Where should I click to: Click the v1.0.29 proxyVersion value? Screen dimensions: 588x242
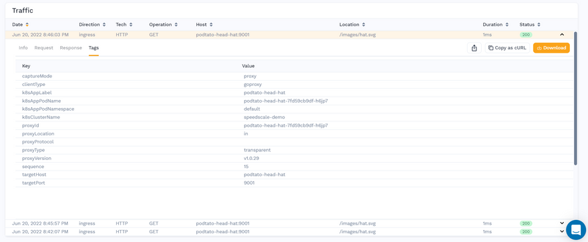(x=251, y=158)
